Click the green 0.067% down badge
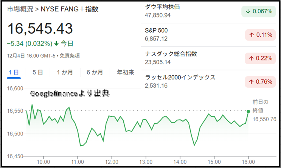The height and width of the screenshot is (168, 281). tap(259, 11)
